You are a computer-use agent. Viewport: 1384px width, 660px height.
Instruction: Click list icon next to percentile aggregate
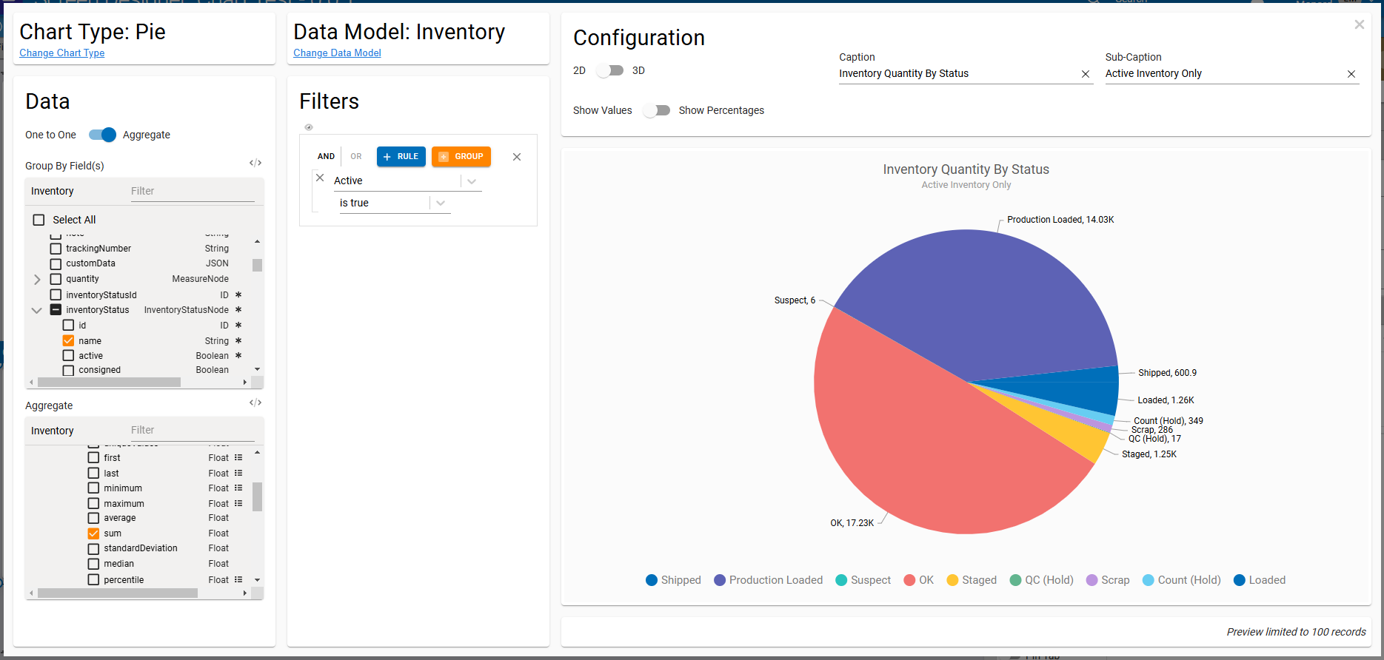click(x=238, y=579)
